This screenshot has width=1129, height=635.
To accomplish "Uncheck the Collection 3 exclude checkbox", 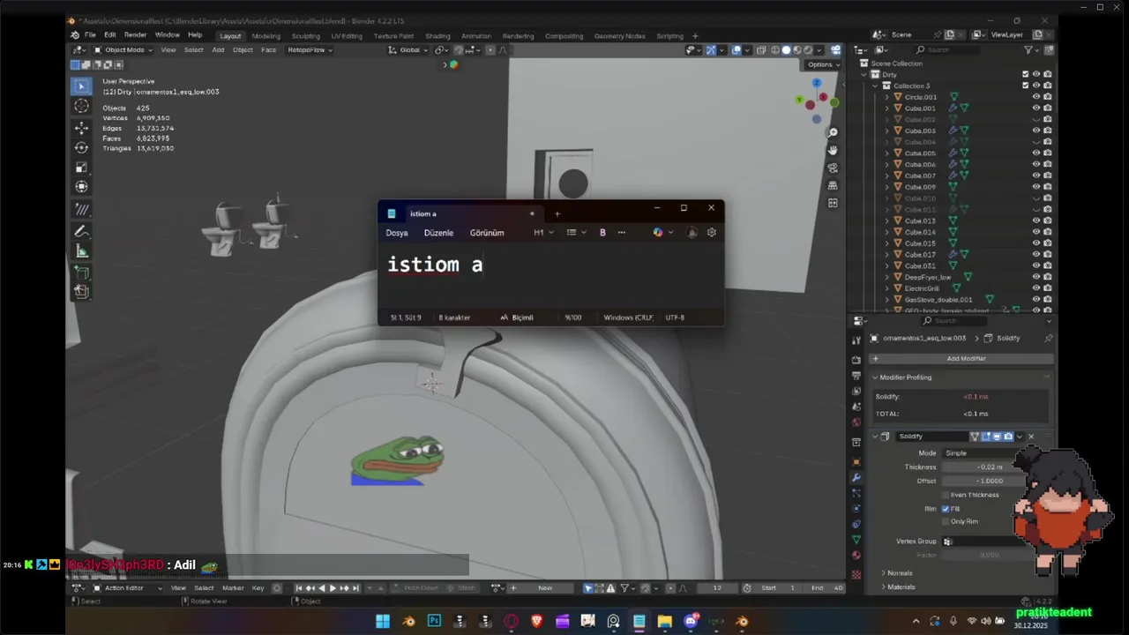I will coord(1025,86).
